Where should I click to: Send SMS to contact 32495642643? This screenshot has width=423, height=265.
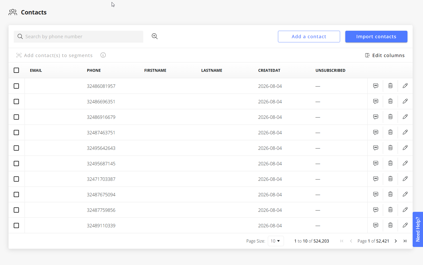(376, 148)
